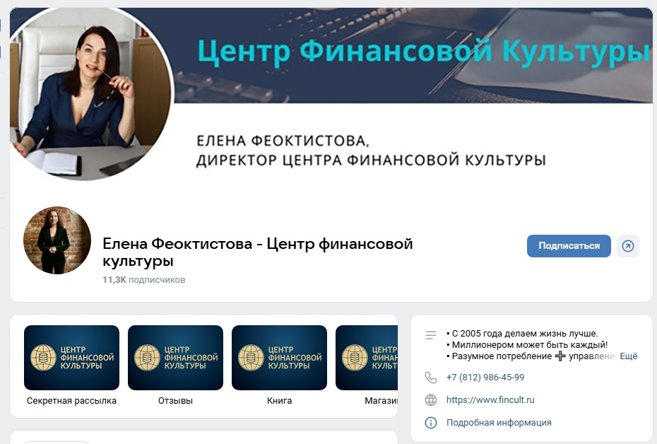Click the info circle icon

tap(431, 423)
